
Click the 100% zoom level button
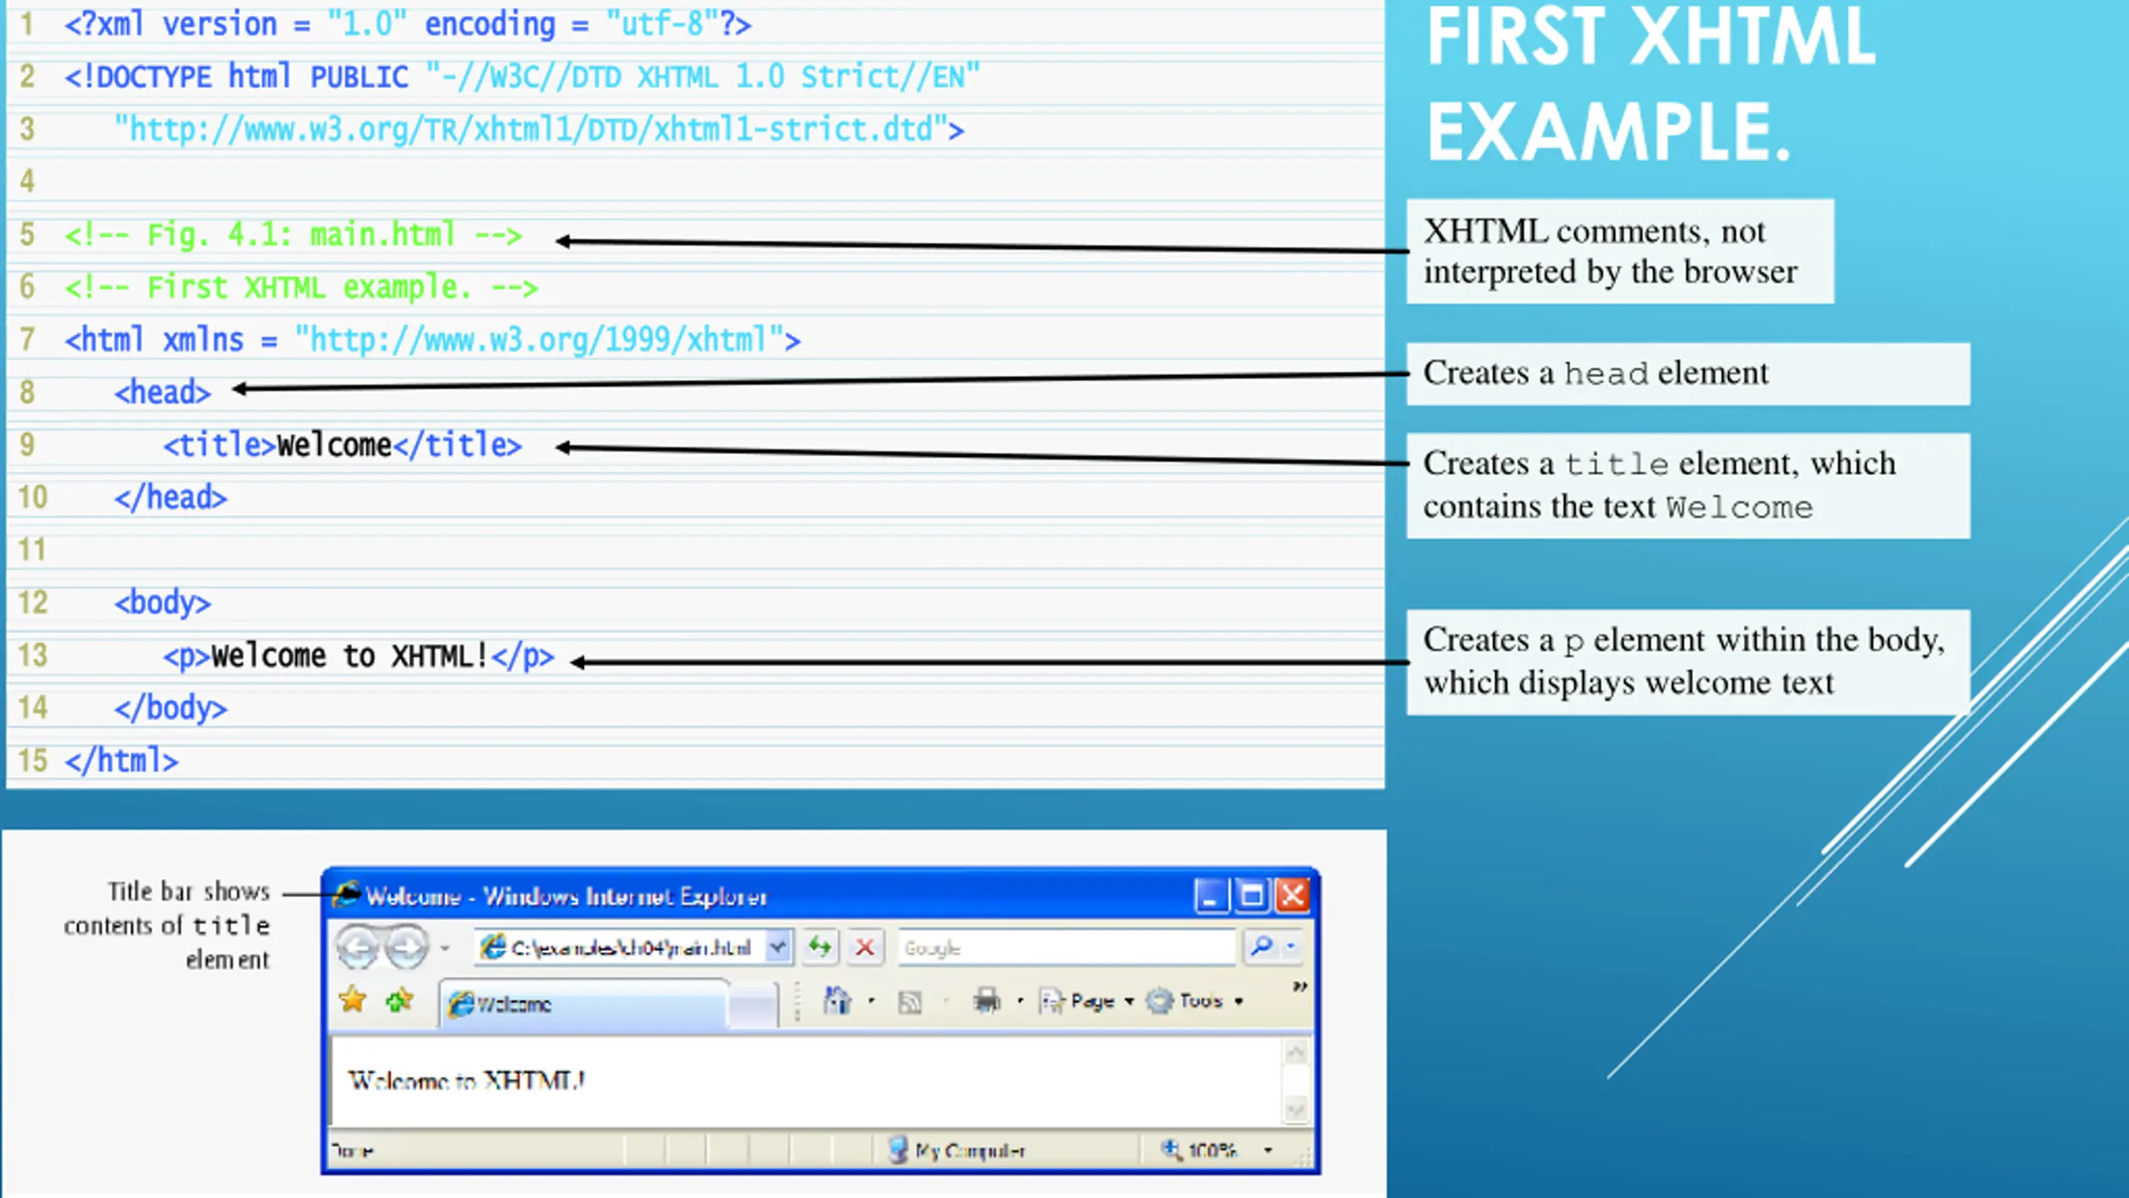point(1200,1150)
